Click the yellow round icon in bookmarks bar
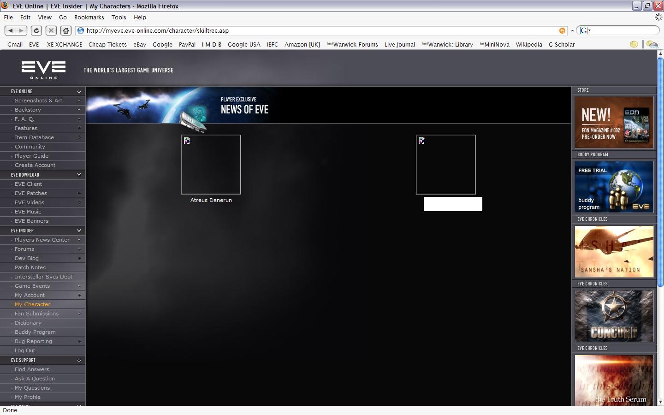The height and width of the screenshot is (415, 664). pos(634,44)
